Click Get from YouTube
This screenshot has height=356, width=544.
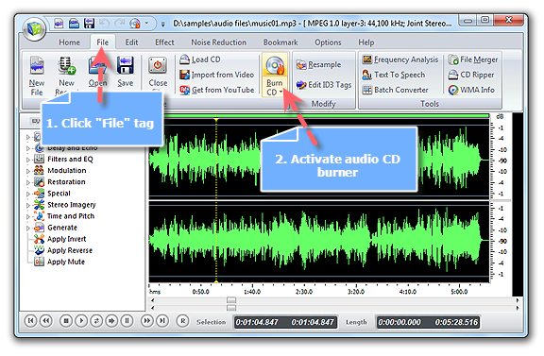click(216, 90)
